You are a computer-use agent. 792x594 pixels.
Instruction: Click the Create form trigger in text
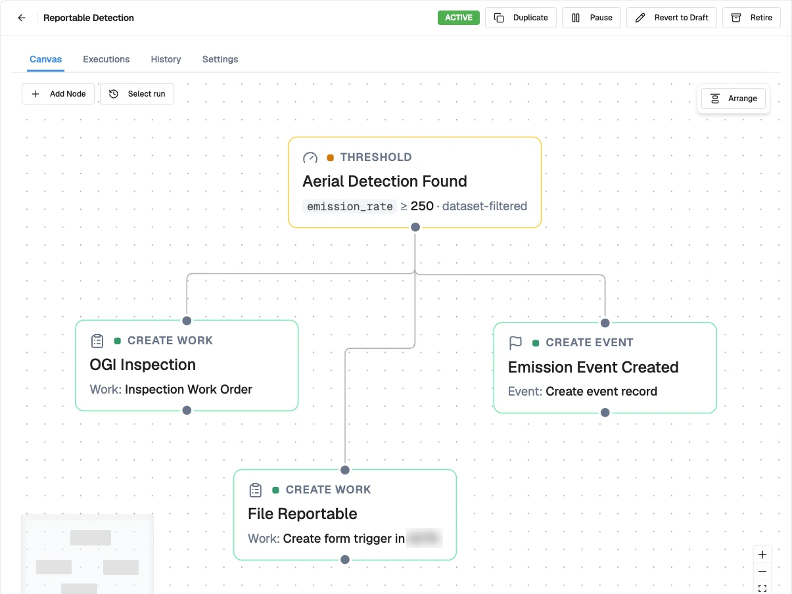click(x=344, y=539)
